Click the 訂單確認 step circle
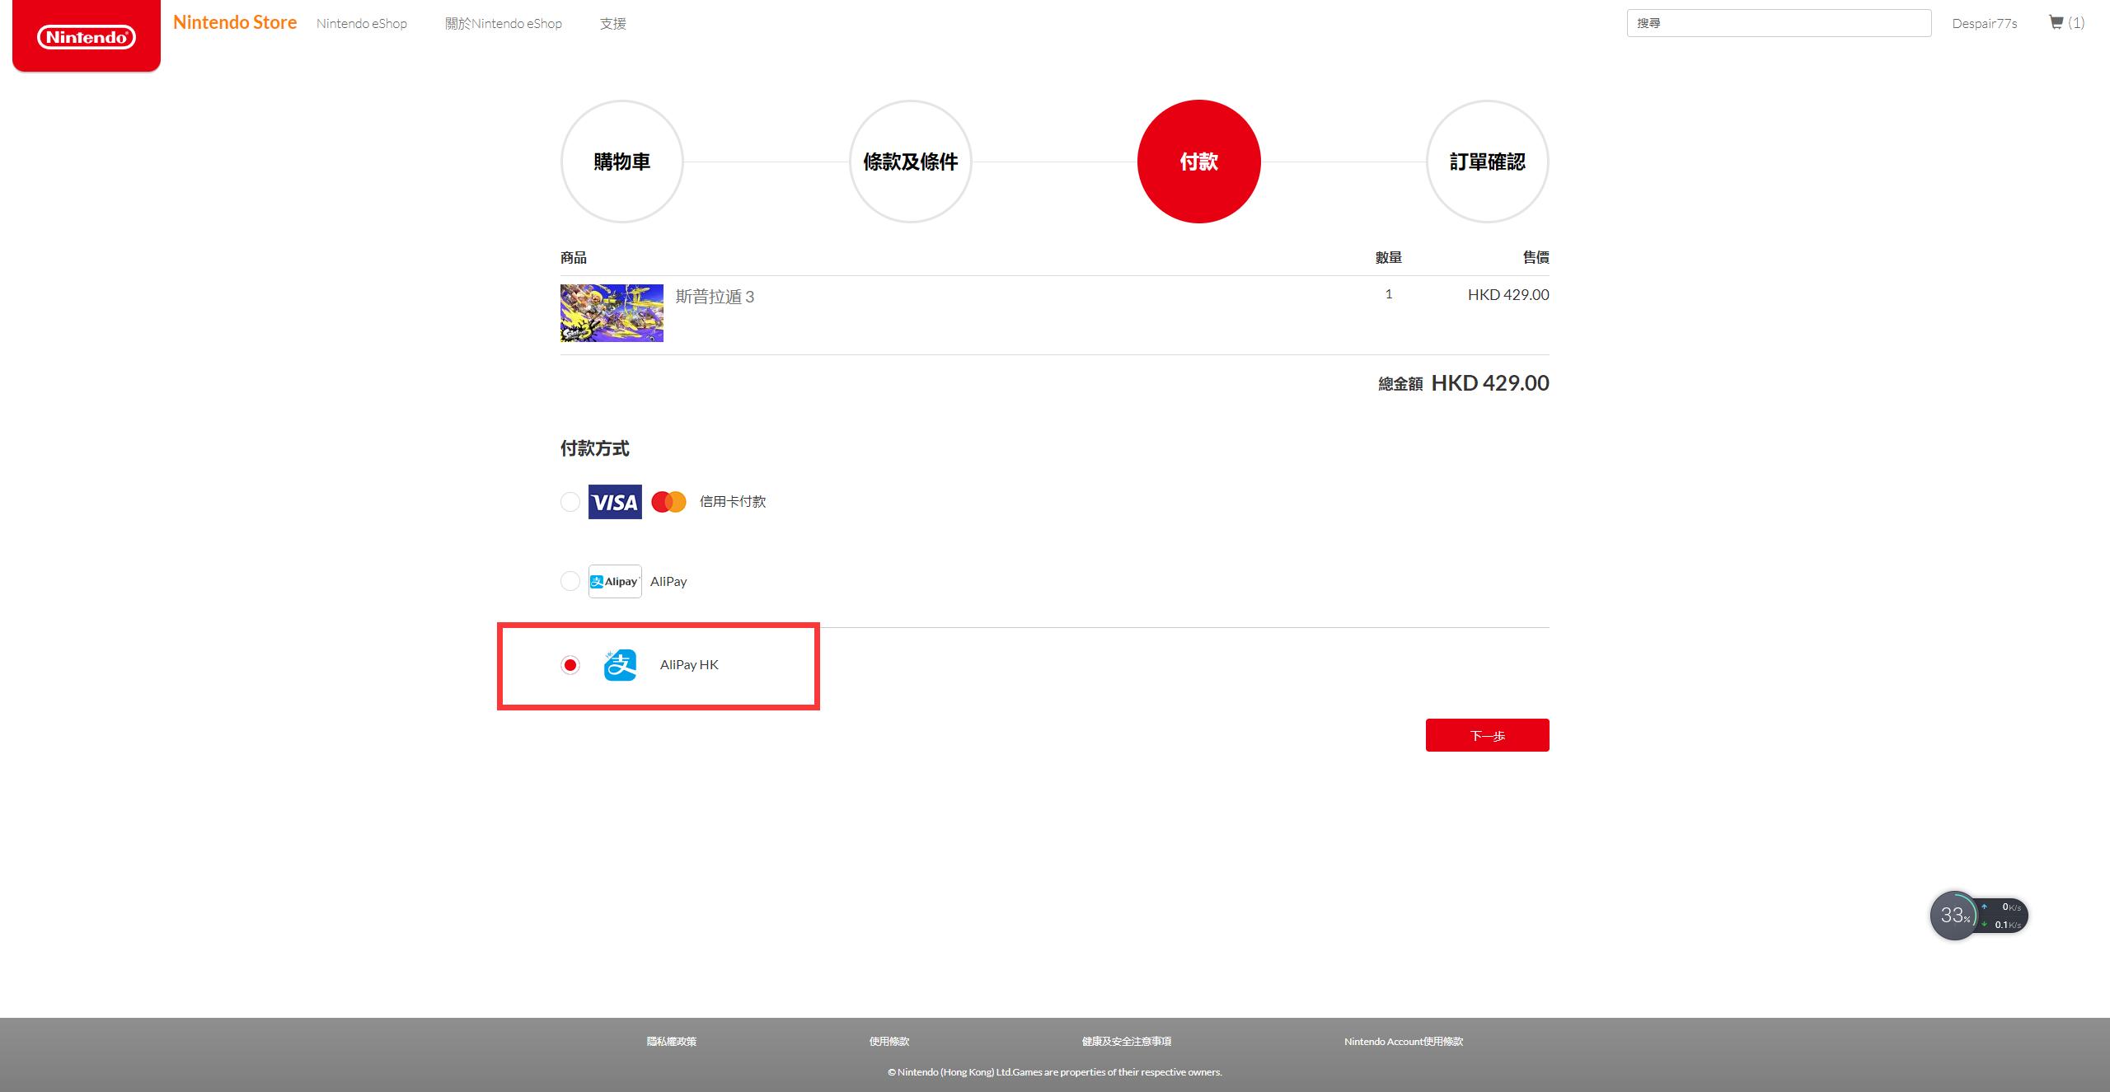Image resolution: width=2110 pixels, height=1092 pixels. click(x=1488, y=162)
